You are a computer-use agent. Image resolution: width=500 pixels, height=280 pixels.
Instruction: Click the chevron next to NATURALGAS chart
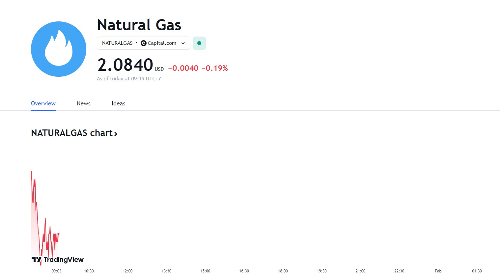(116, 133)
